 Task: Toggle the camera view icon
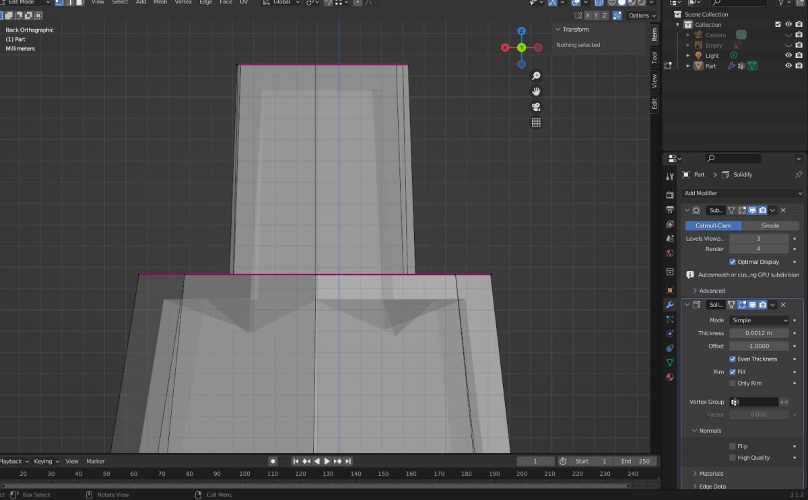tap(536, 107)
